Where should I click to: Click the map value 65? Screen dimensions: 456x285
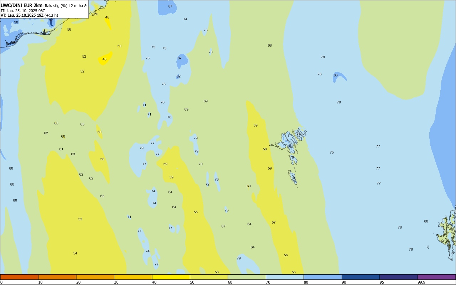[x=82, y=124]
